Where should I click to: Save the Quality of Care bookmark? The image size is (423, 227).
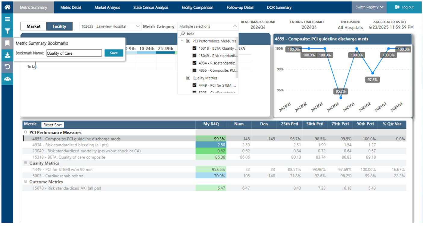coord(114,53)
